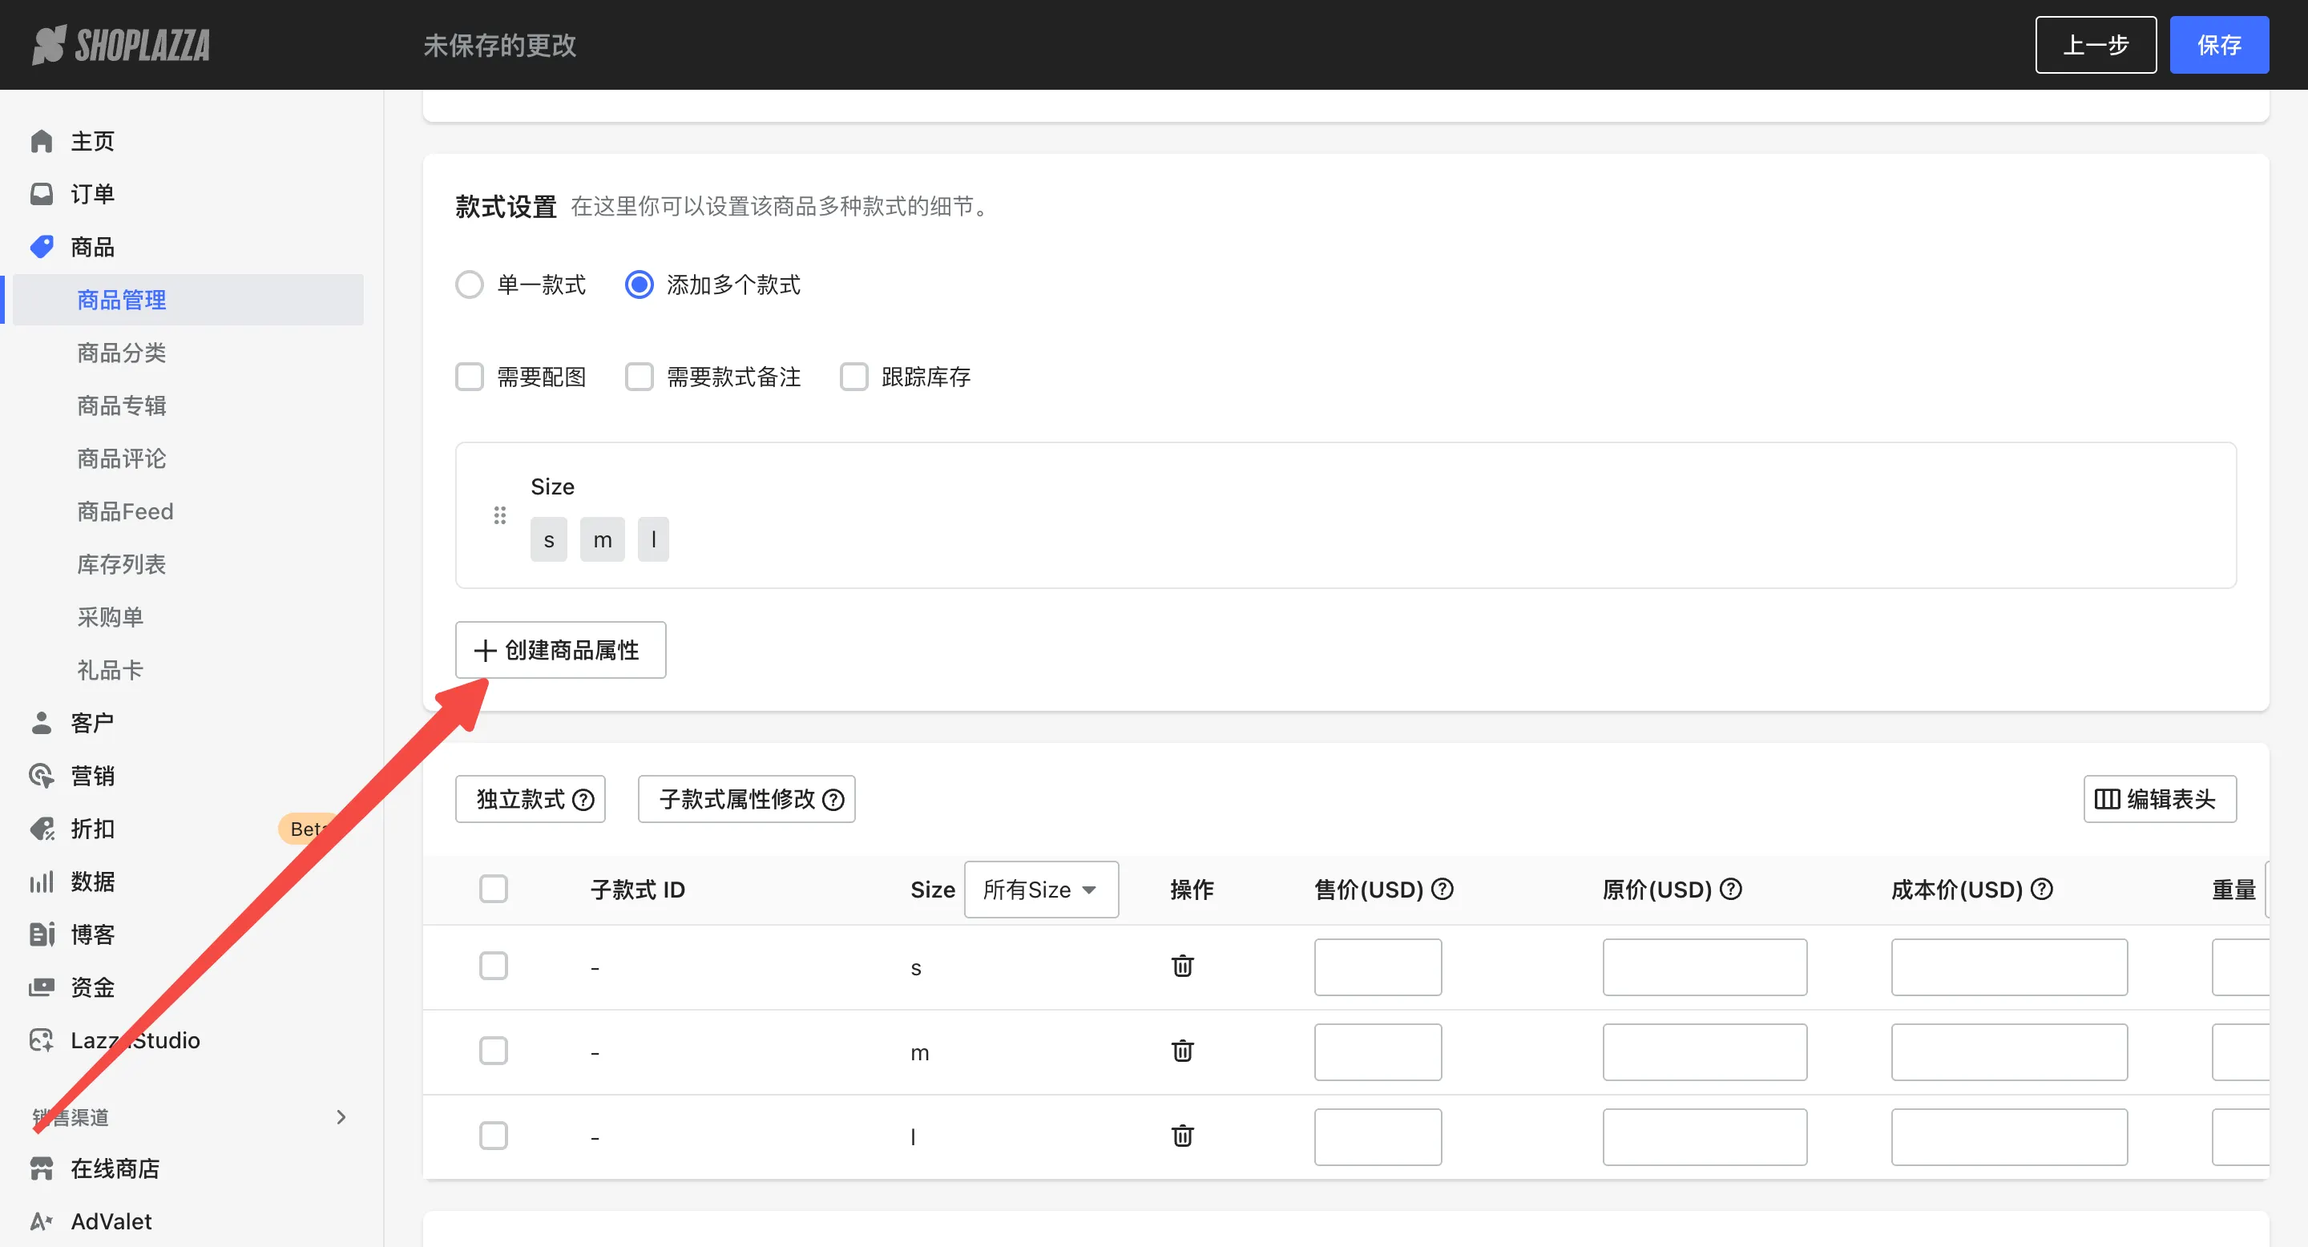Open 商品管理 in the sidebar
Image resolution: width=2308 pixels, height=1247 pixels.
tap(188, 300)
